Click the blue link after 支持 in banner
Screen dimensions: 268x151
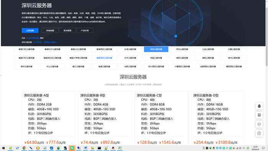[x=33, y=38]
